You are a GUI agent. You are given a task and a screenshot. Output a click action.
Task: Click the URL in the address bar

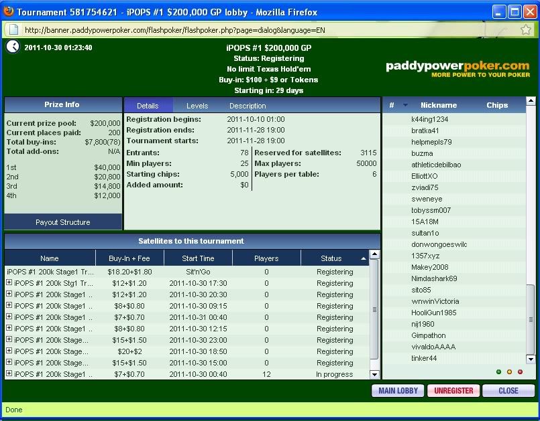[175, 30]
